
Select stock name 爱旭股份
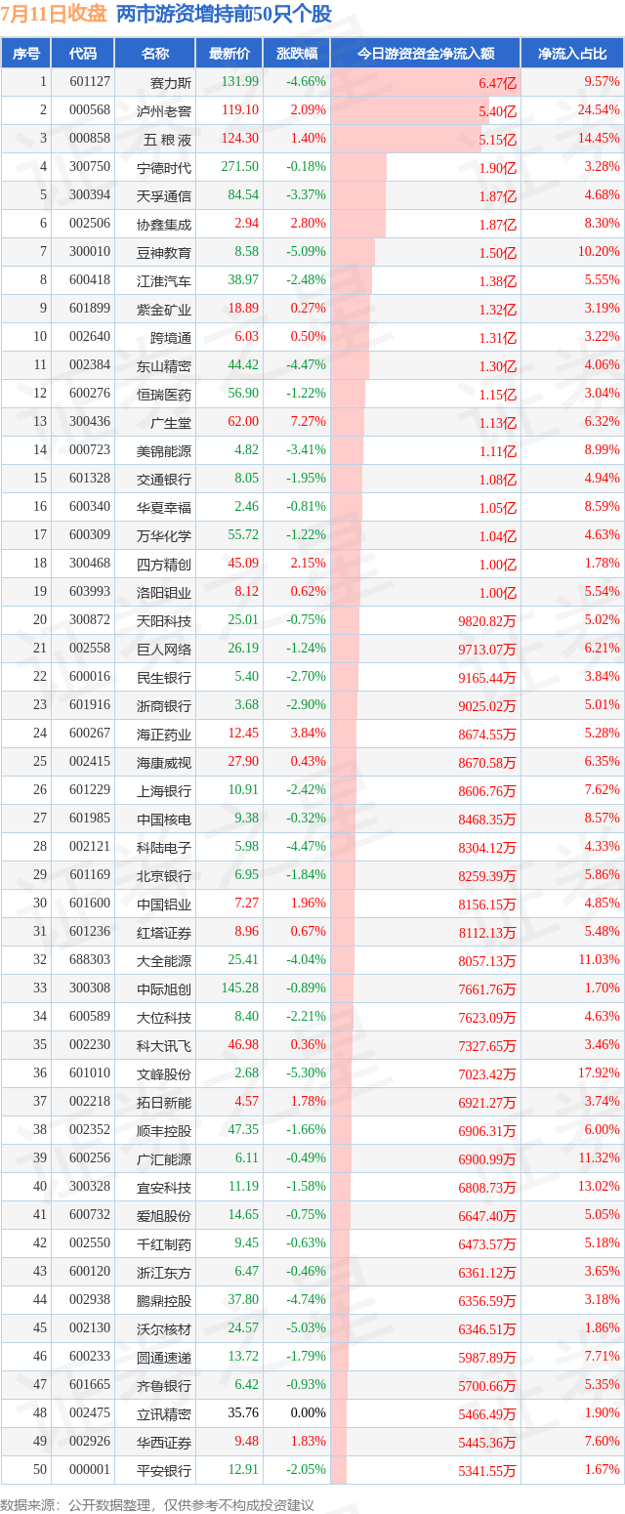164,1215
